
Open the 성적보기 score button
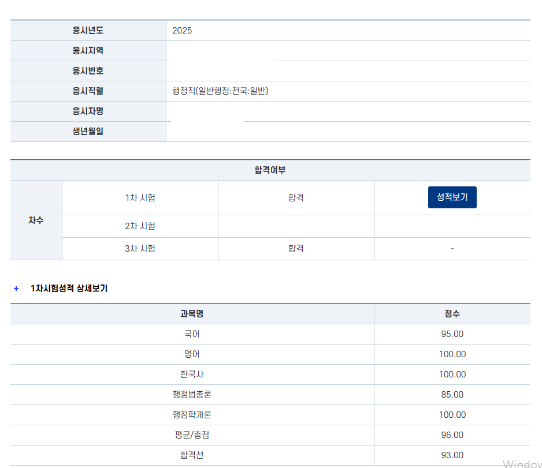coord(452,197)
